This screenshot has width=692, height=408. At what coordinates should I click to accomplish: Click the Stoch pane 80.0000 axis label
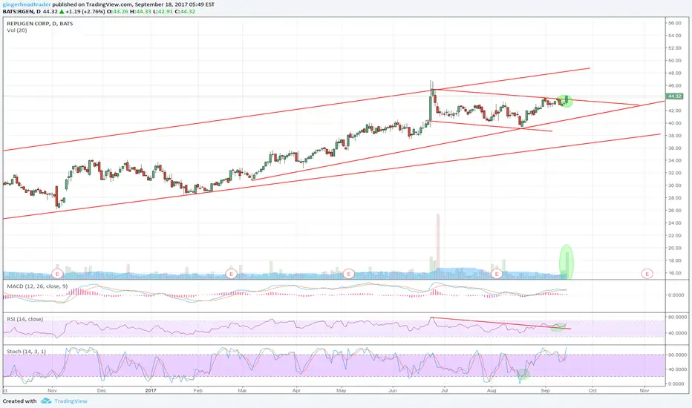[676, 354]
